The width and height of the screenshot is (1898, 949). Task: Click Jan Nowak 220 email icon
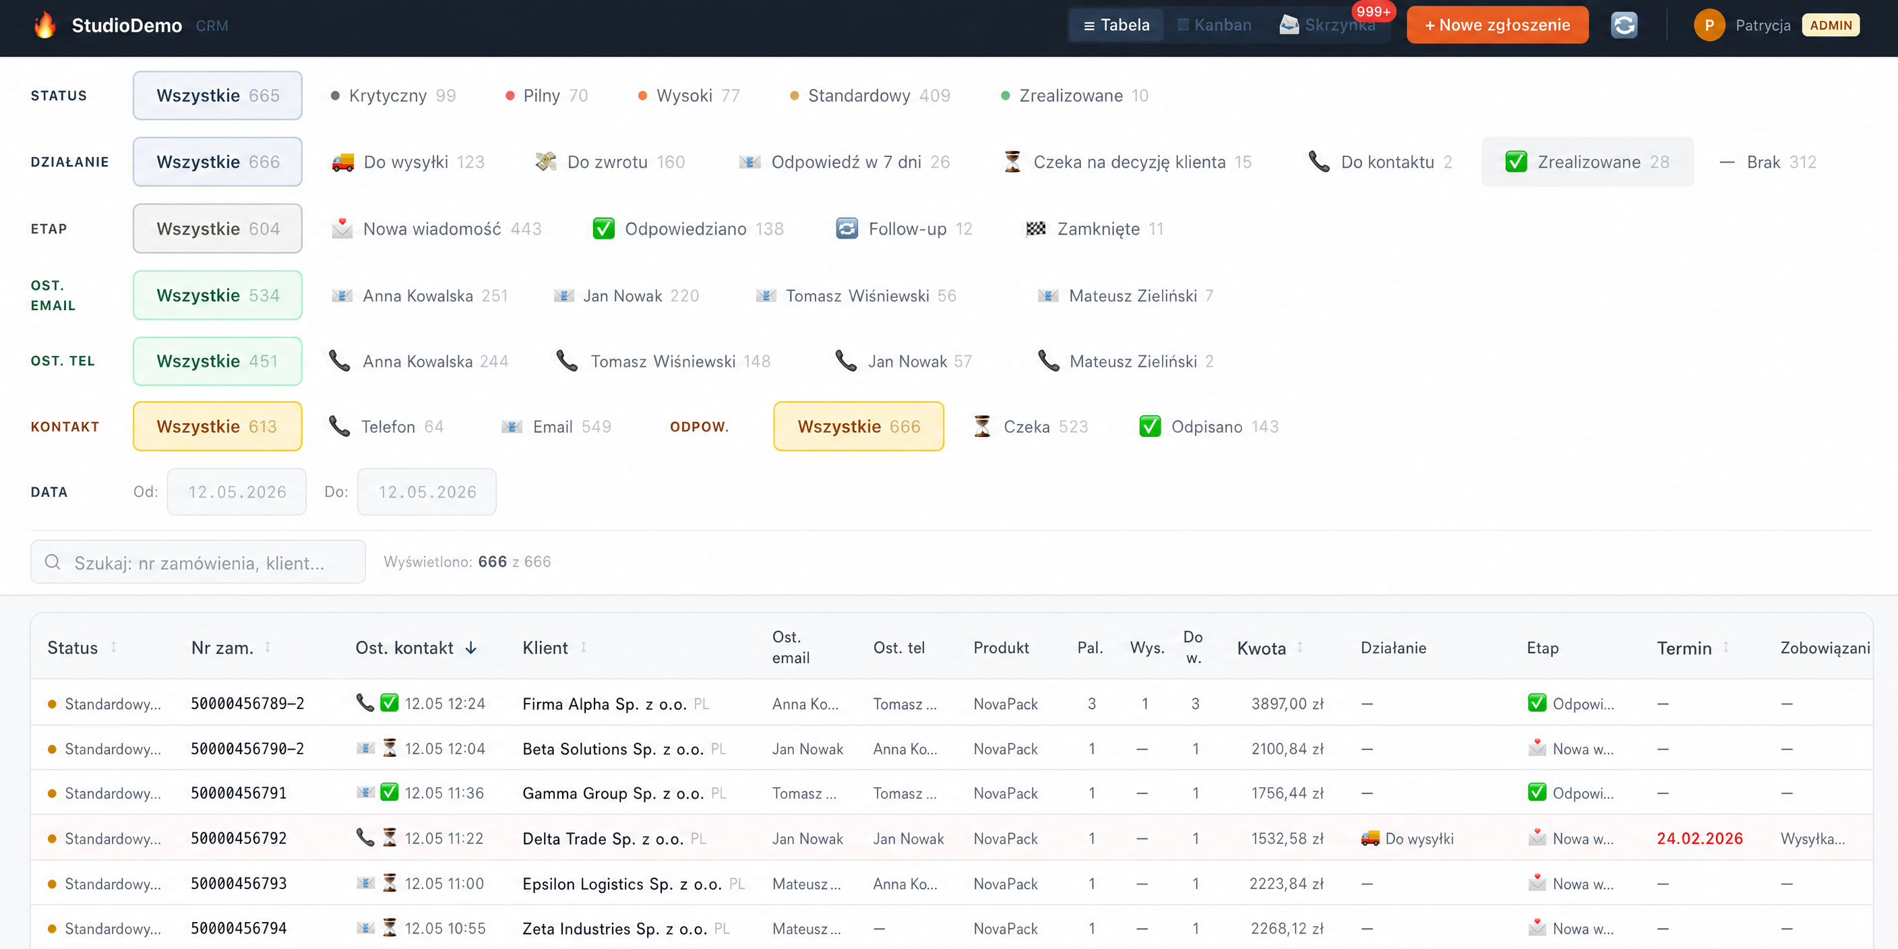pos(563,295)
